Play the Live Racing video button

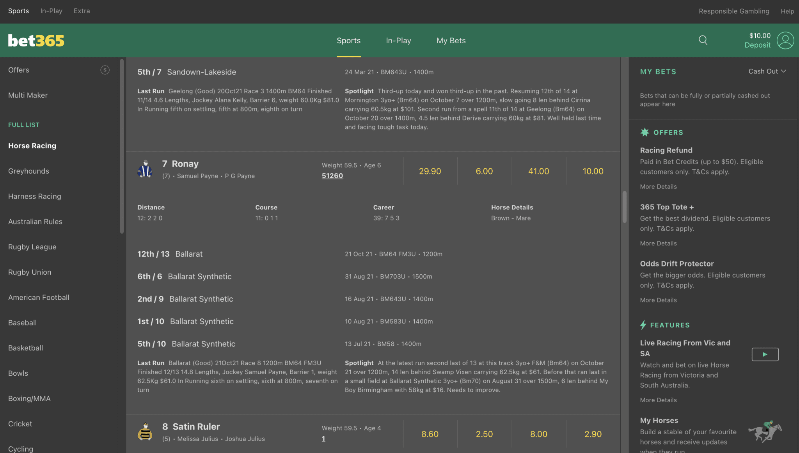point(765,354)
